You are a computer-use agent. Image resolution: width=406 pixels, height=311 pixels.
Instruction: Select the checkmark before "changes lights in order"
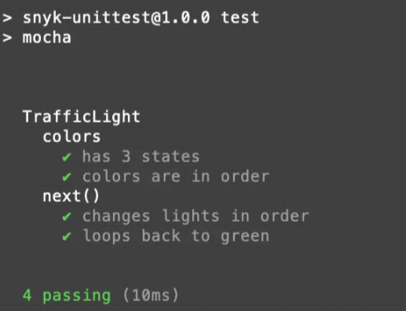(67, 216)
